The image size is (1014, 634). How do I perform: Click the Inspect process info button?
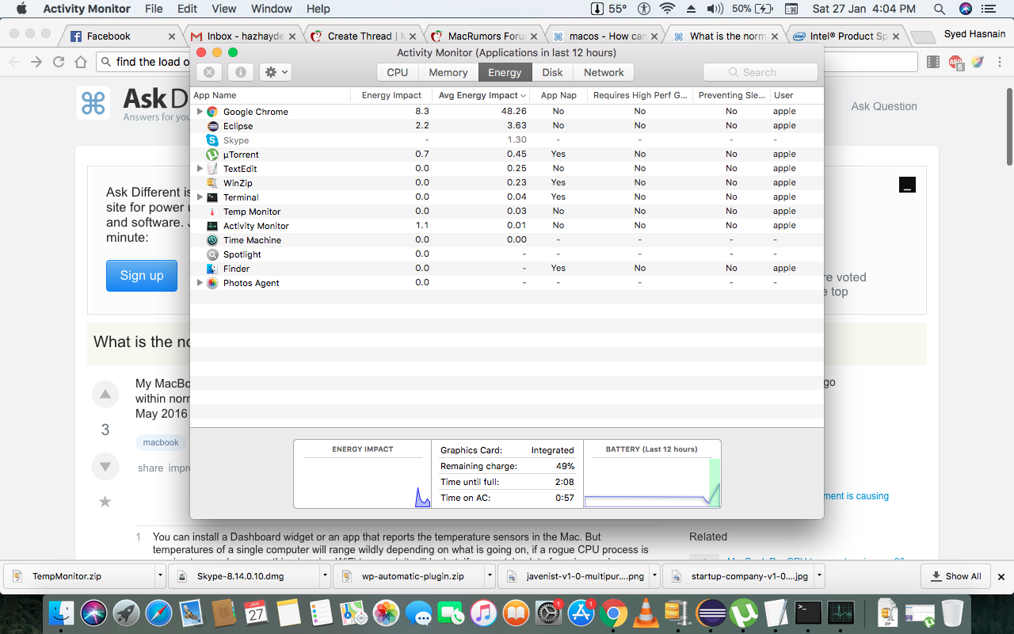(x=241, y=72)
